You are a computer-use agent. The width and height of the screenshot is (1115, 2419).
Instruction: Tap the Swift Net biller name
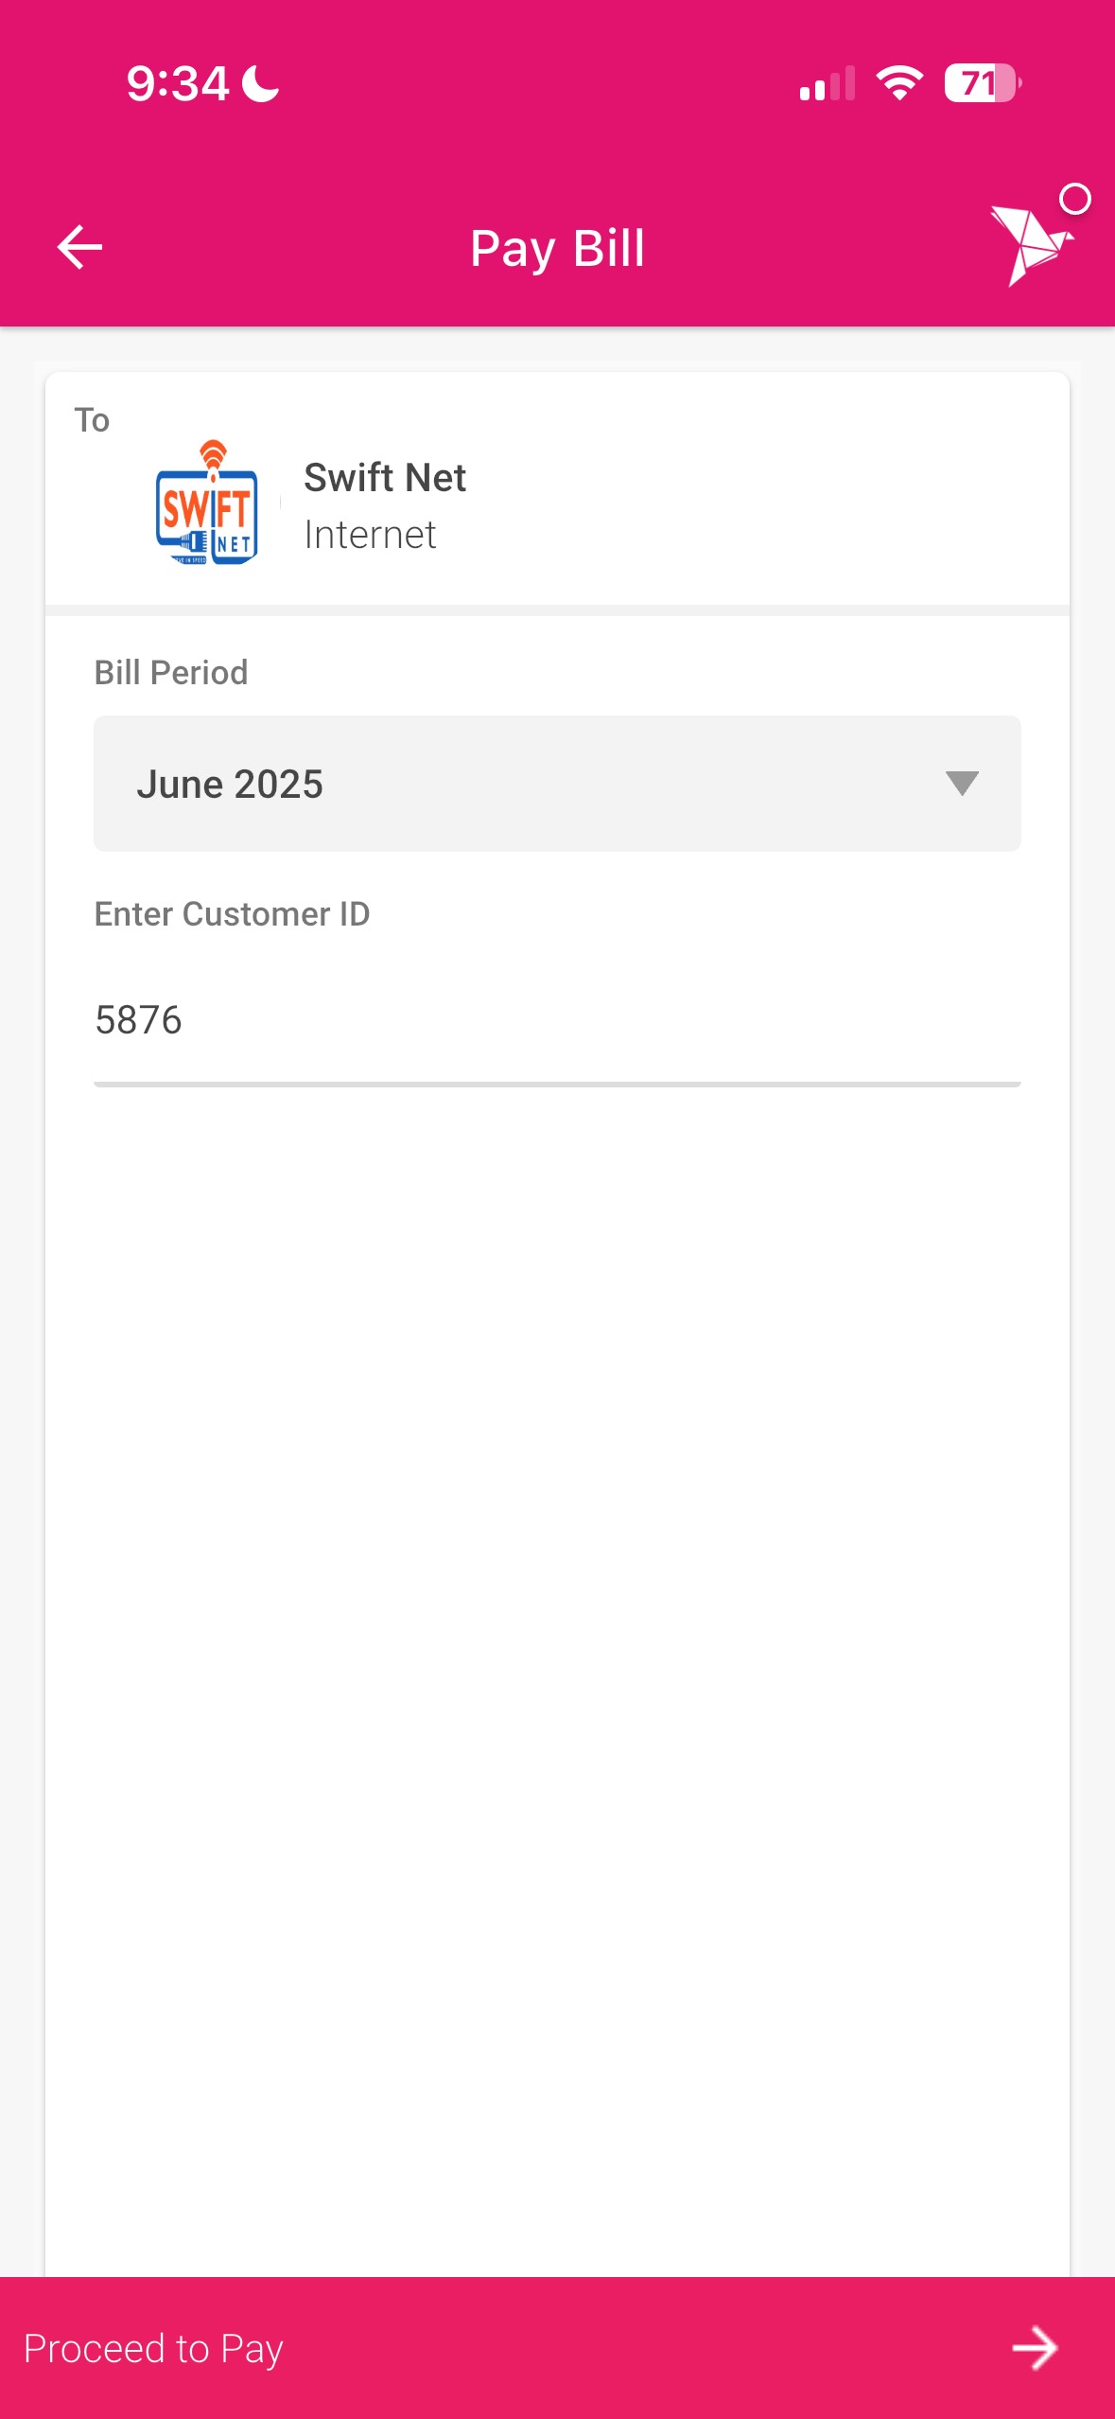[385, 478]
